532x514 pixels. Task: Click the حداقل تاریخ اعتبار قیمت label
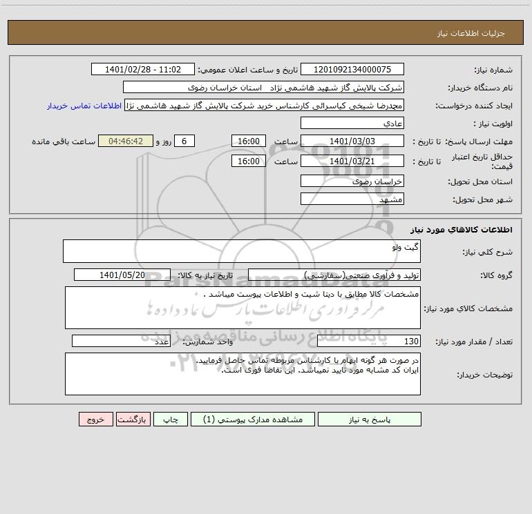click(x=482, y=161)
